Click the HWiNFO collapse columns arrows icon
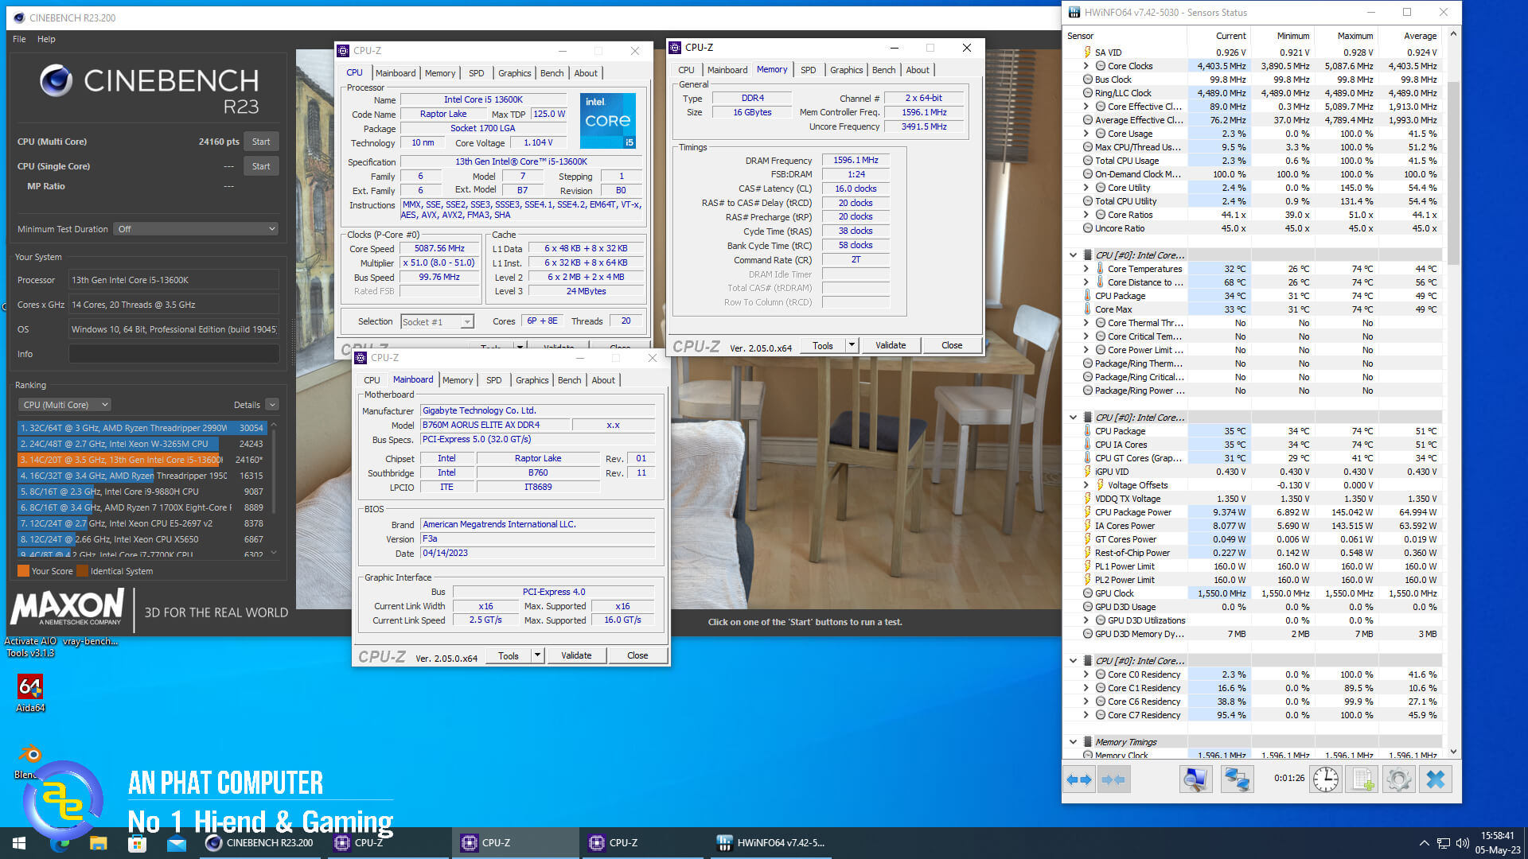1528x859 pixels. pyautogui.click(x=1113, y=779)
